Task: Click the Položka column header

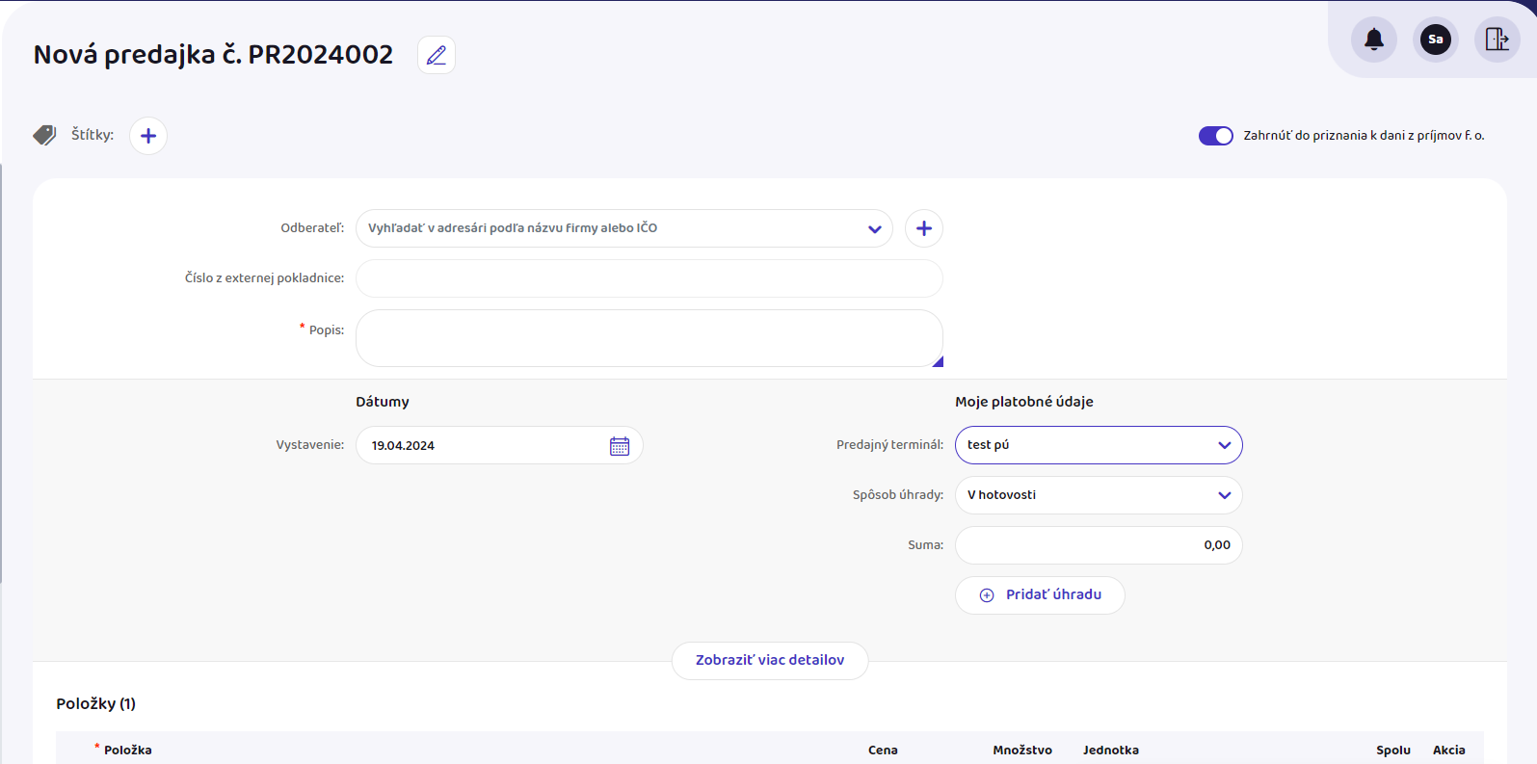Action: coord(127,750)
